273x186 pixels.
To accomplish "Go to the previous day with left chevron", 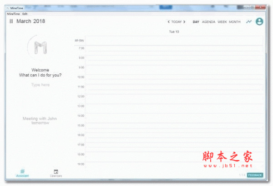I will coord(168,22).
